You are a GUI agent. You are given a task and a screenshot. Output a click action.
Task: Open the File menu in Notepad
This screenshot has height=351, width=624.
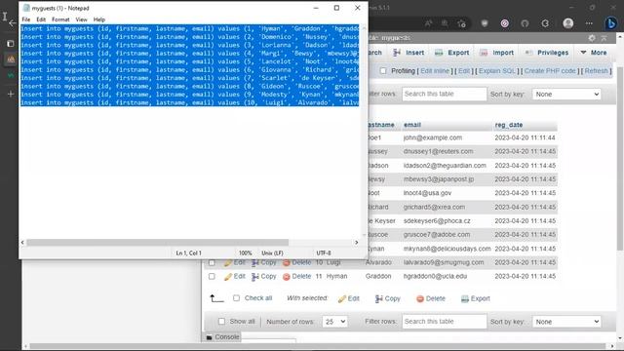pyautogui.click(x=26, y=19)
